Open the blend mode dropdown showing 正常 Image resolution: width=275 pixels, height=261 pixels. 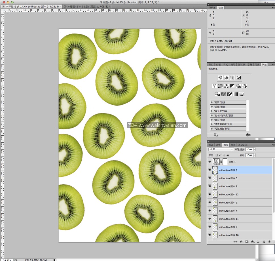[x=221, y=149]
